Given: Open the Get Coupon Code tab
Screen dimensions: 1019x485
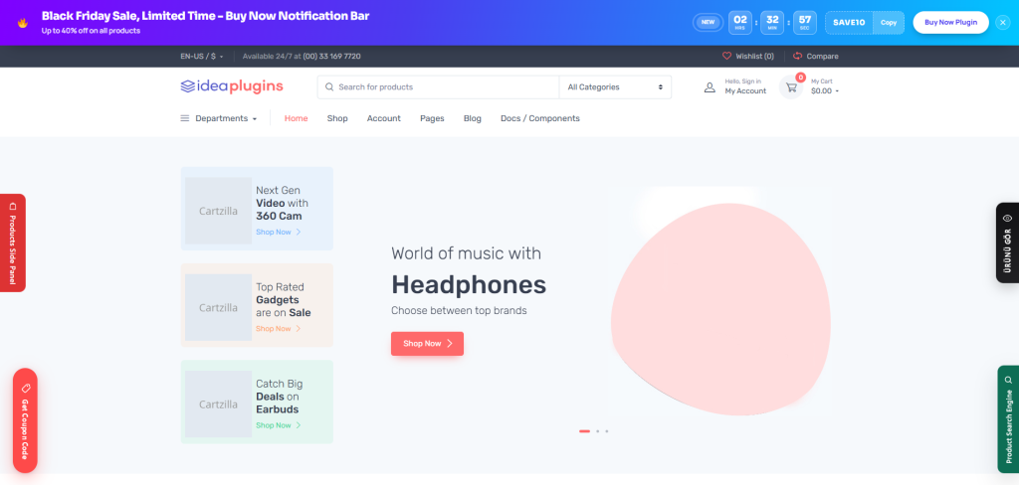Looking at the screenshot, I should click(x=25, y=420).
